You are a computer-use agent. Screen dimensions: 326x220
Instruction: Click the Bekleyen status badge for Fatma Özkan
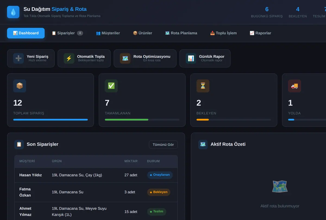(159, 192)
